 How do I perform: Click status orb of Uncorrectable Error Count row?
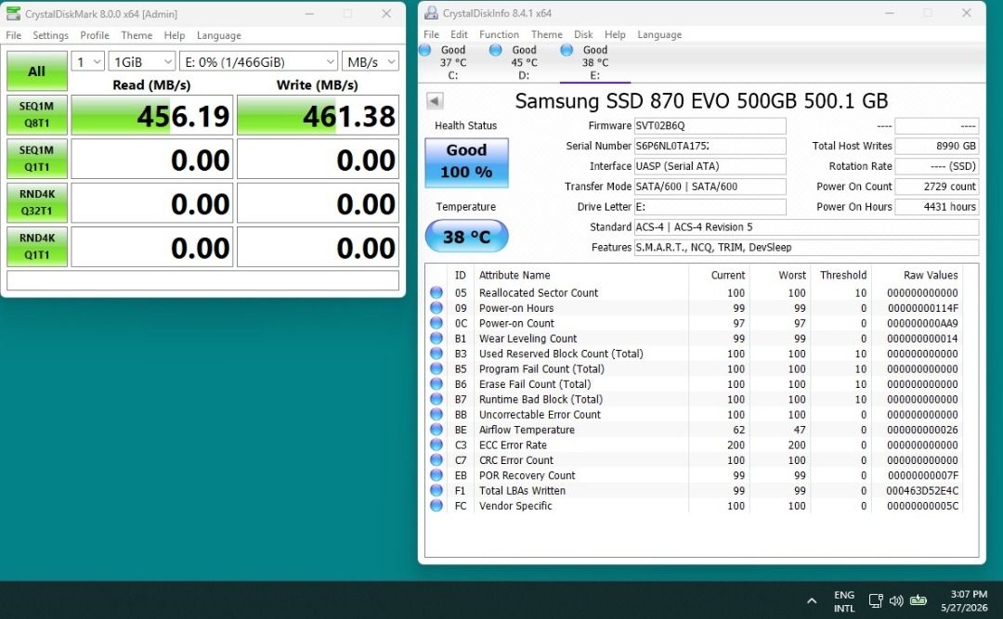(436, 415)
